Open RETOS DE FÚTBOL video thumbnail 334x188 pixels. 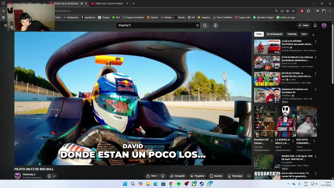click(x=267, y=79)
